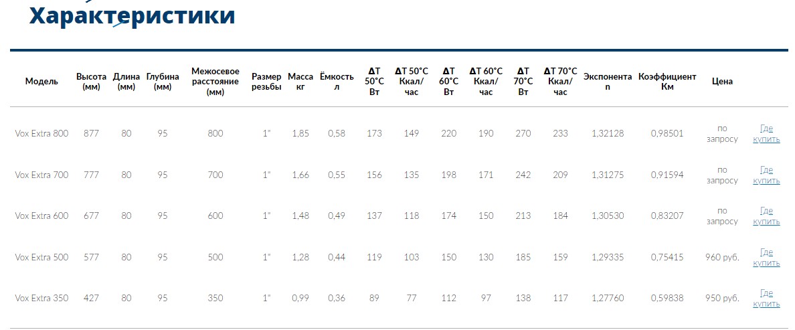The width and height of the screenshot is (795, 330).
Task: Select the "950 руб." price cell
Action: pos(722,298)
